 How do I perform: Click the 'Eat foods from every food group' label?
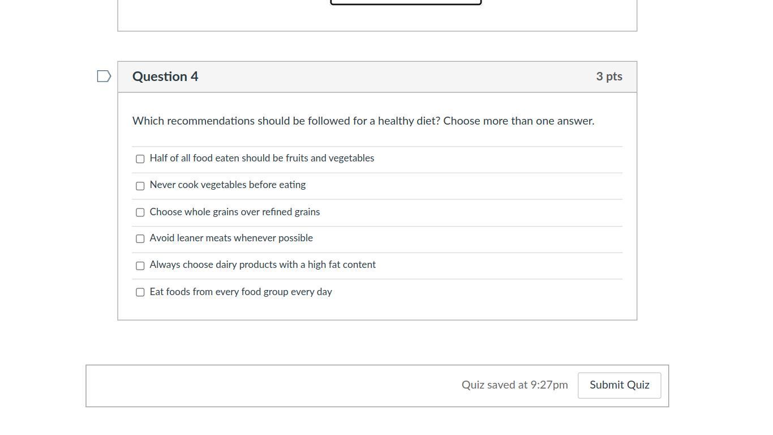(x=241, y=292)
